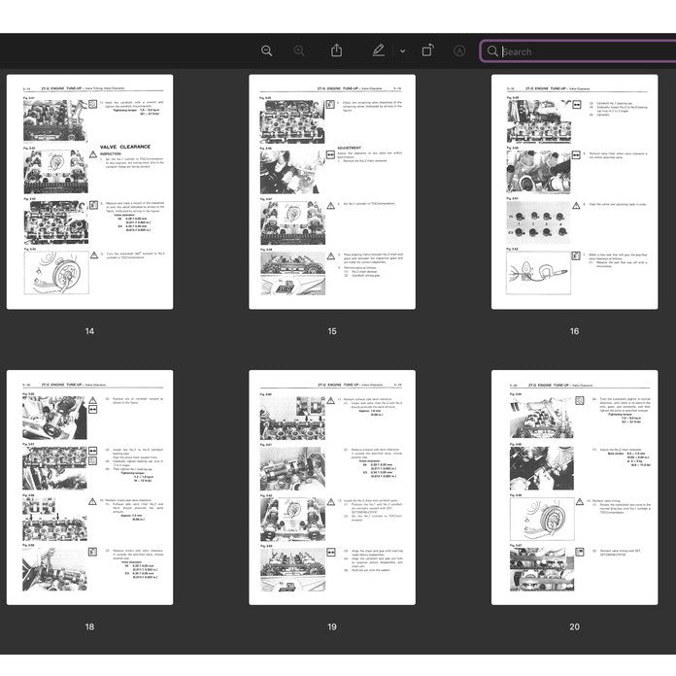The height and width of the screenshot is (676, 676).
Task: Rotate the page with rotate icon
Action: coord(427,51)
